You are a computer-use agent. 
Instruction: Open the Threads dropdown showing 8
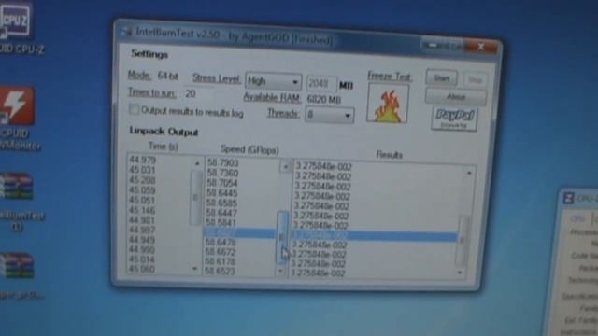coord(330,115)
